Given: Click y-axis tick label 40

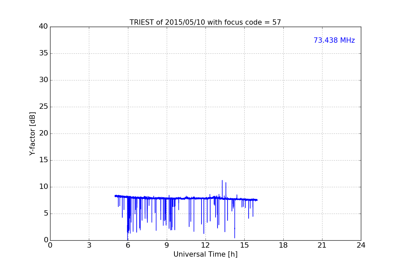Looking at the screenshot, I should pos(43,27).
